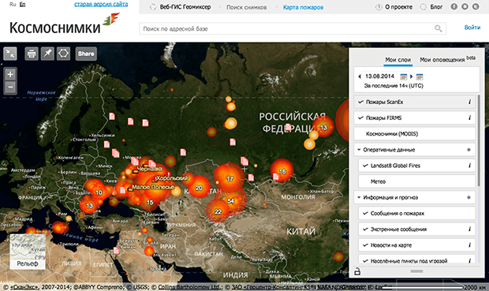
Task: Open calendar icon next to date 13.08.2014
Action: click(x=404, y=76)
